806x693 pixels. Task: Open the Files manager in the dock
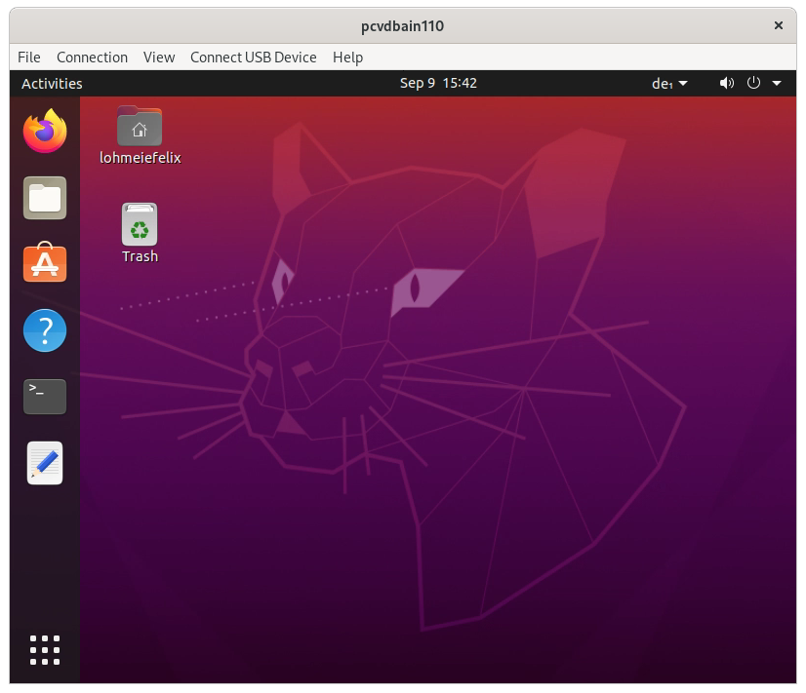tap(45, 198)
